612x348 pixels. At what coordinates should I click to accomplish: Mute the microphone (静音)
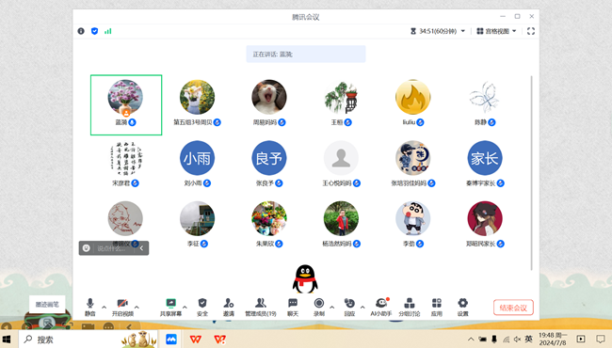click(x=90, y=307)
